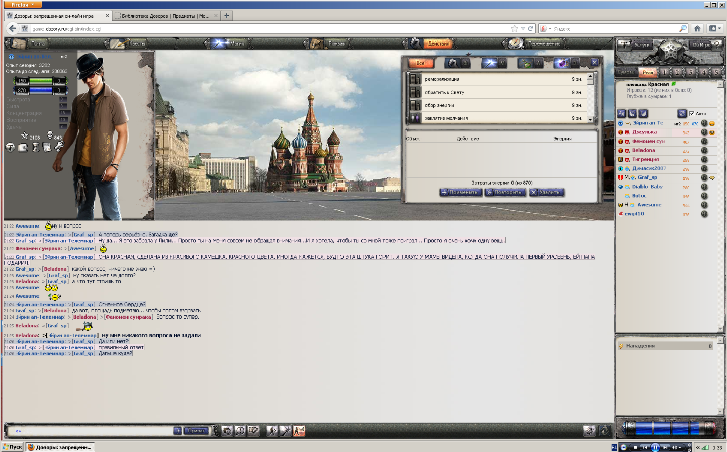The height and width of the screenshot is (452, 727).
Task: Open info for player ewq410
Action: pos(704,214)
